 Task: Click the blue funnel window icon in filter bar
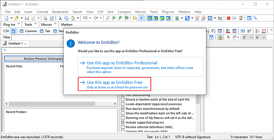(212, 37)
